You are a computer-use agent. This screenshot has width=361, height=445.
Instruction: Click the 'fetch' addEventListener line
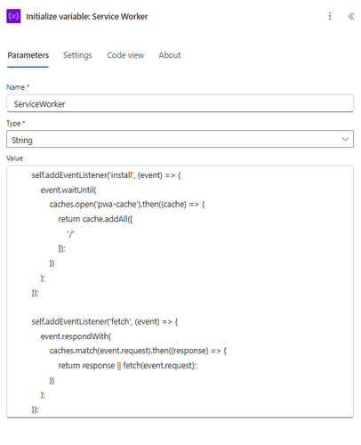coord(105,321)
